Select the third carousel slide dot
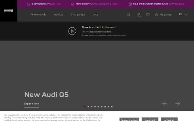The height and width of the screenshot is (121, 194). [x=92, y=106]
